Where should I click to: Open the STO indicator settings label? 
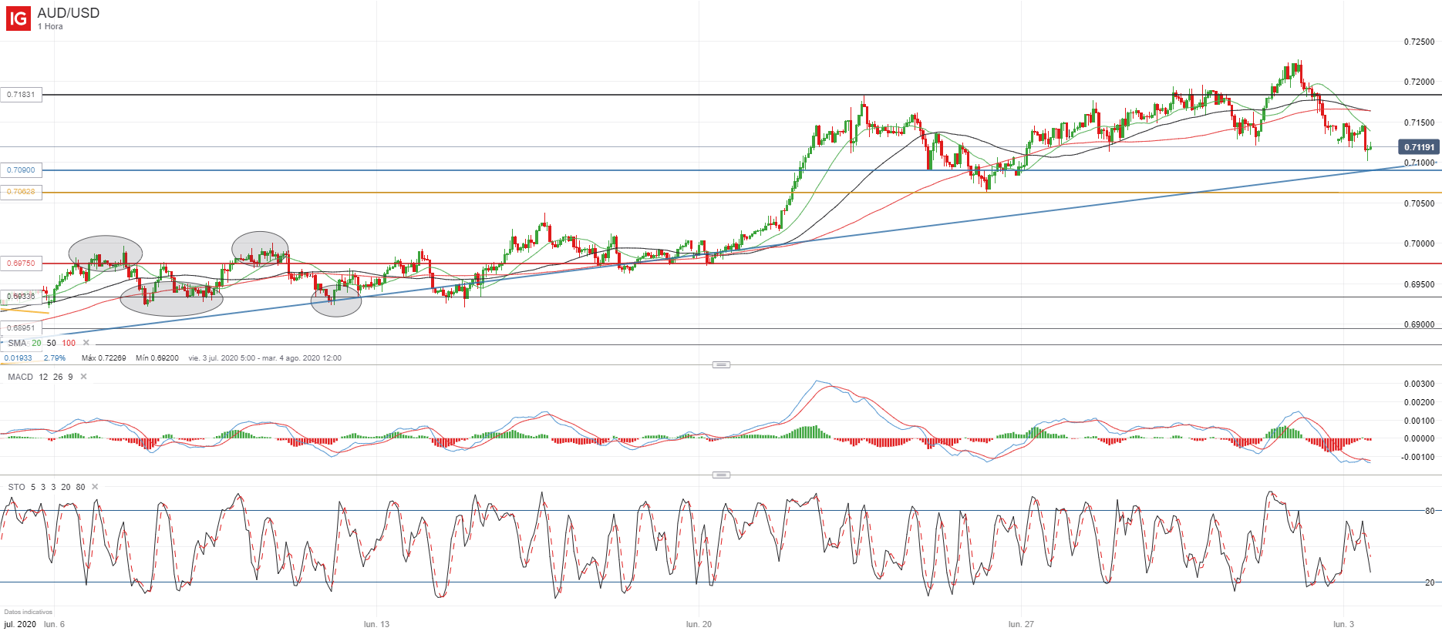coord(16,487)
